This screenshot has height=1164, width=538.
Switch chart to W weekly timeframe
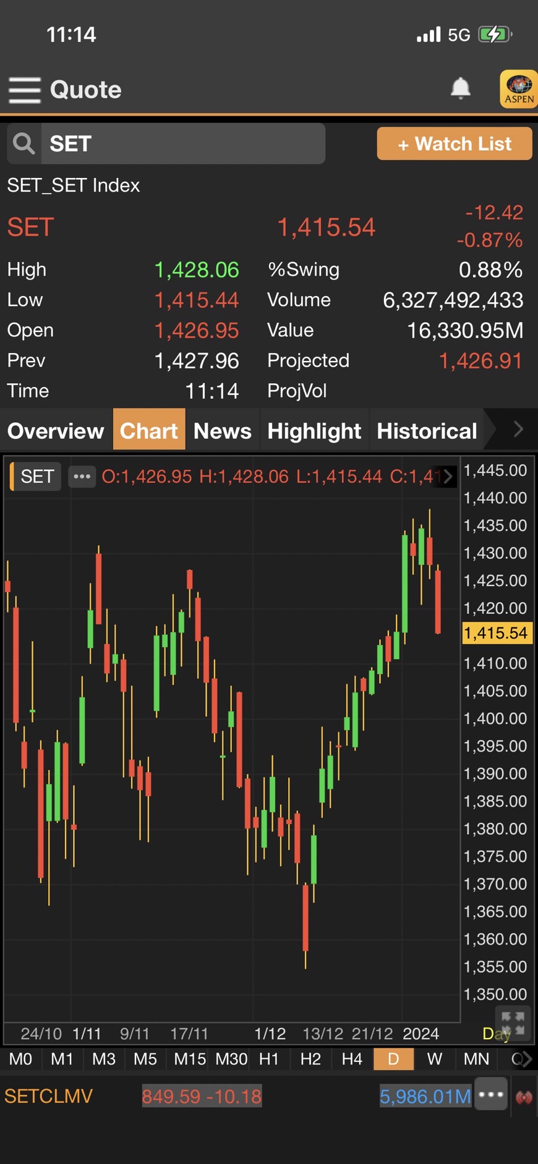tap(435, 1059)
